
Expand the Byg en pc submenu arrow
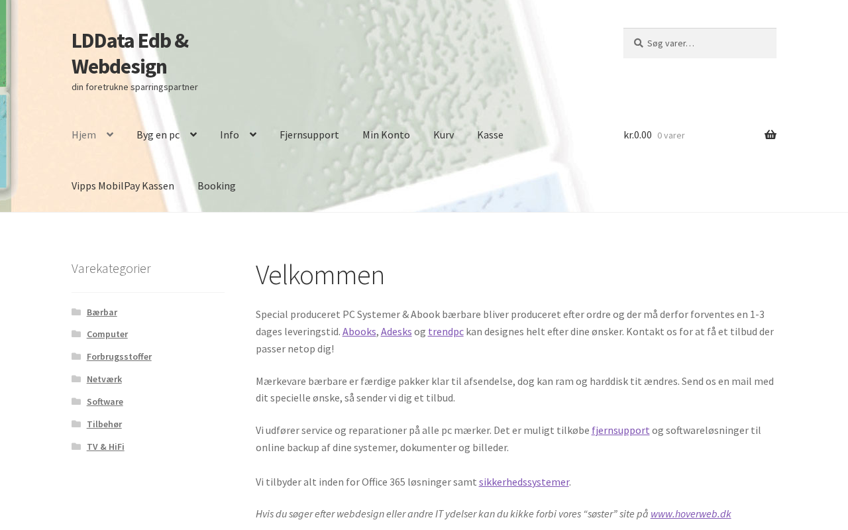[193, 135]
